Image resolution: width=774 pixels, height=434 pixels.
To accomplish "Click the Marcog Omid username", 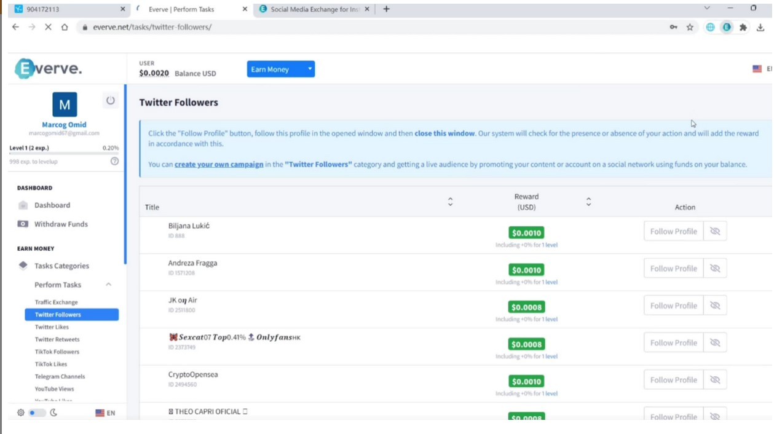I will tap(65, 125).
